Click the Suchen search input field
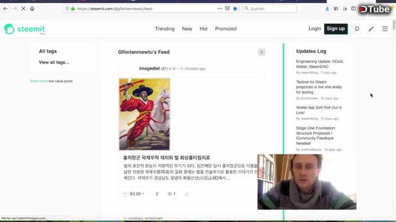This screenshot has width=396, height=222. 269,9
